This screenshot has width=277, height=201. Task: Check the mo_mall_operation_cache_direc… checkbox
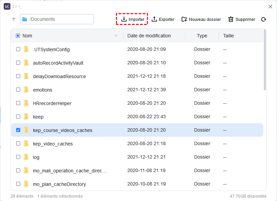tap(18, 170)
